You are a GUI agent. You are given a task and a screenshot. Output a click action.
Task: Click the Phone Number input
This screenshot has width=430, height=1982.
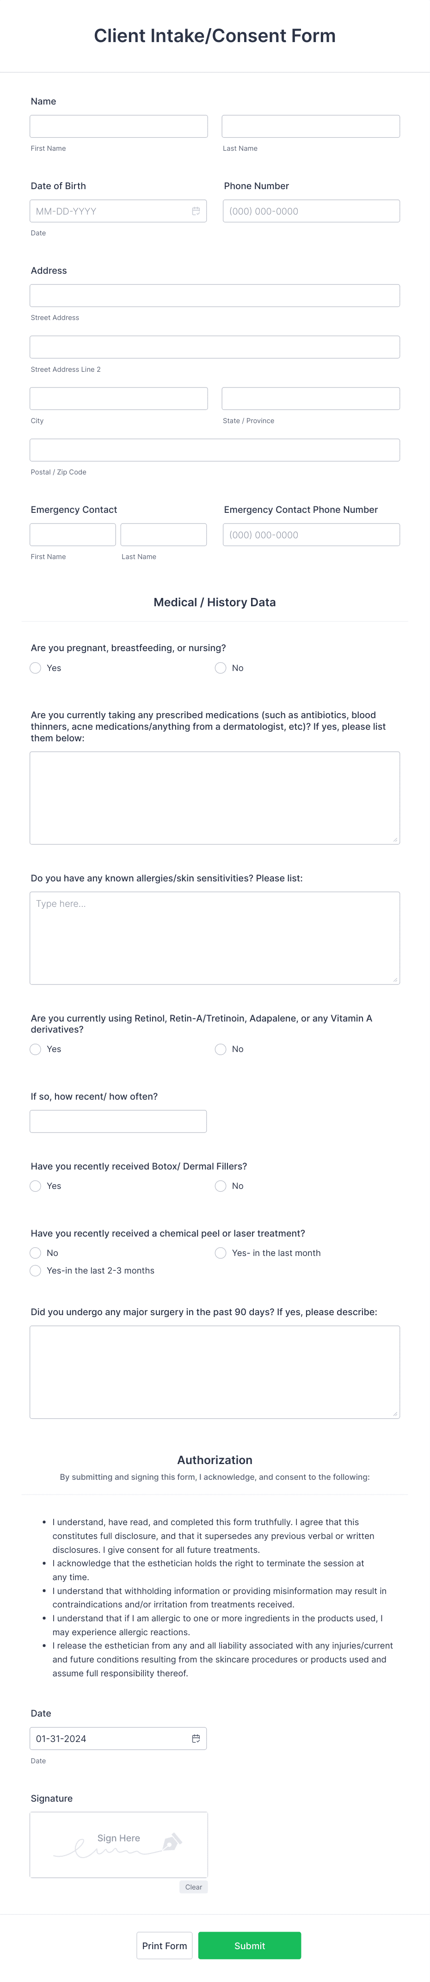(x=311, y=210)
